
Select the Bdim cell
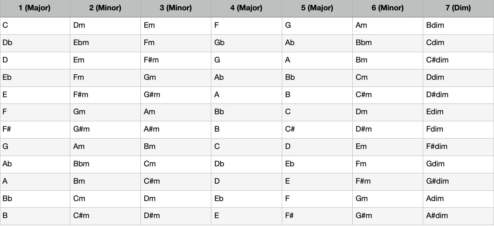click(x=435, y=25)
